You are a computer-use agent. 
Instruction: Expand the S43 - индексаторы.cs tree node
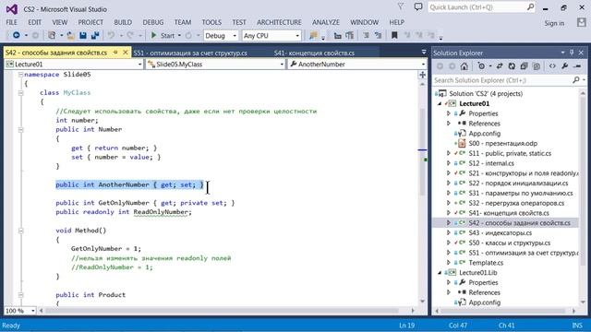(x=449, y=233)
